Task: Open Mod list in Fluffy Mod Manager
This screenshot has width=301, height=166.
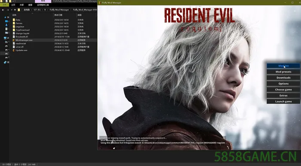Action: [x=283, y=66]
